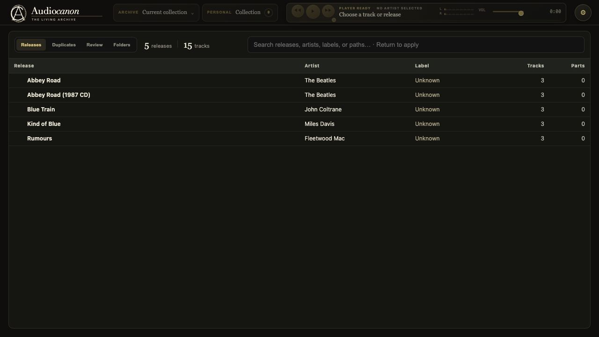
Task: Select the Blue Train release
Action: tap(299, 110)
